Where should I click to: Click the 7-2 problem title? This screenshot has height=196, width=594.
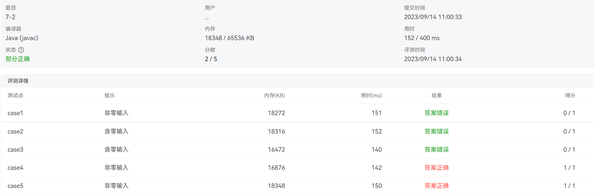pos(10,17)
